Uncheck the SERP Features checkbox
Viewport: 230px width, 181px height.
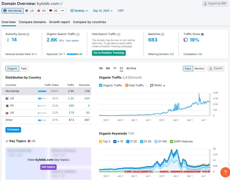coord(172,141)
